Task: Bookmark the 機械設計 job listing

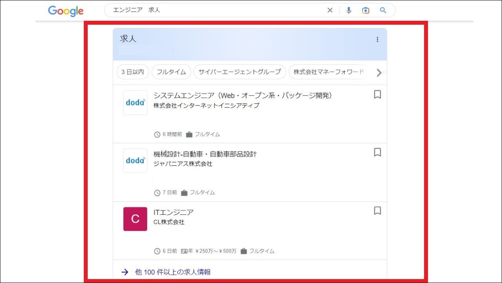Action: tap(377, 152)
